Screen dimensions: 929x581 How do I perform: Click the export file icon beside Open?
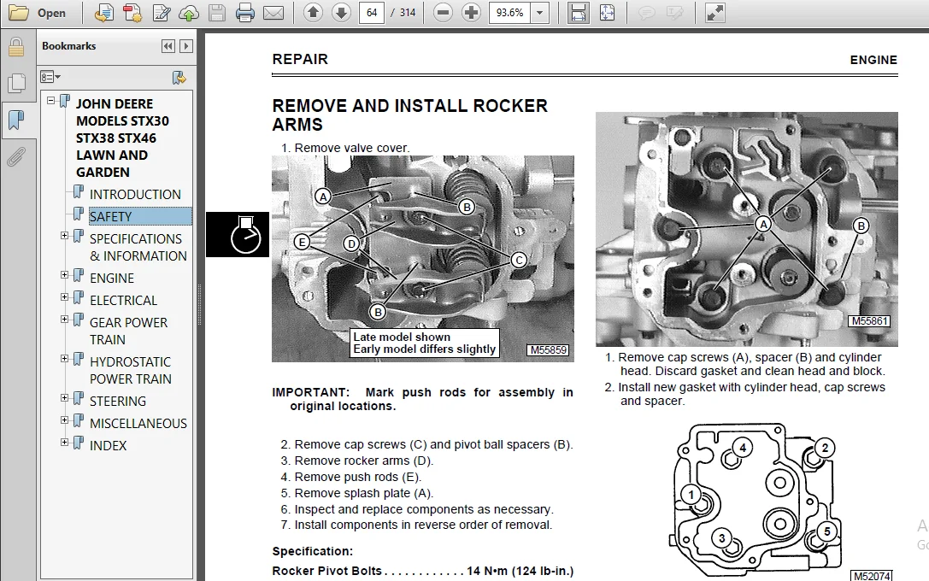(x=104, y=13)
